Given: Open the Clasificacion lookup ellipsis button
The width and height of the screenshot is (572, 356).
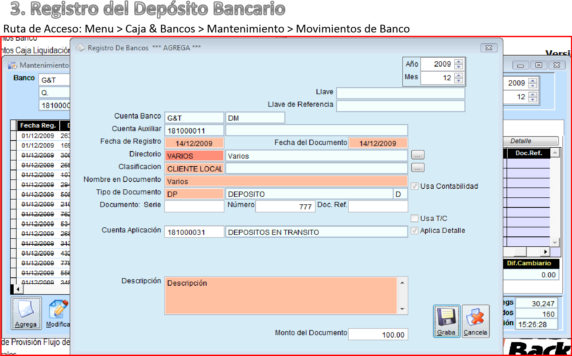Looking at the screenshot, I should pos(418,168).
